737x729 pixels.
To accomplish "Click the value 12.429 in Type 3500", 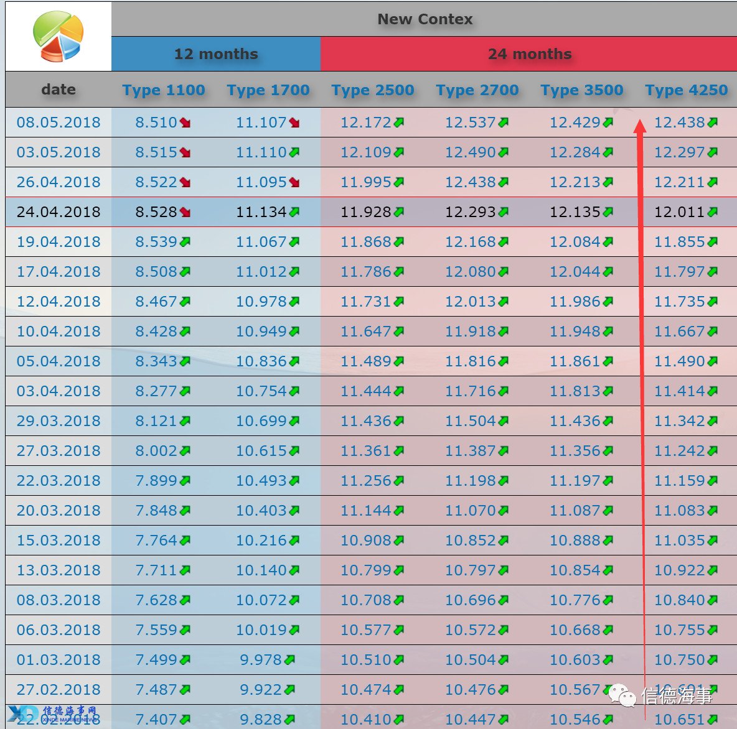I will click(x=575, y=122).
